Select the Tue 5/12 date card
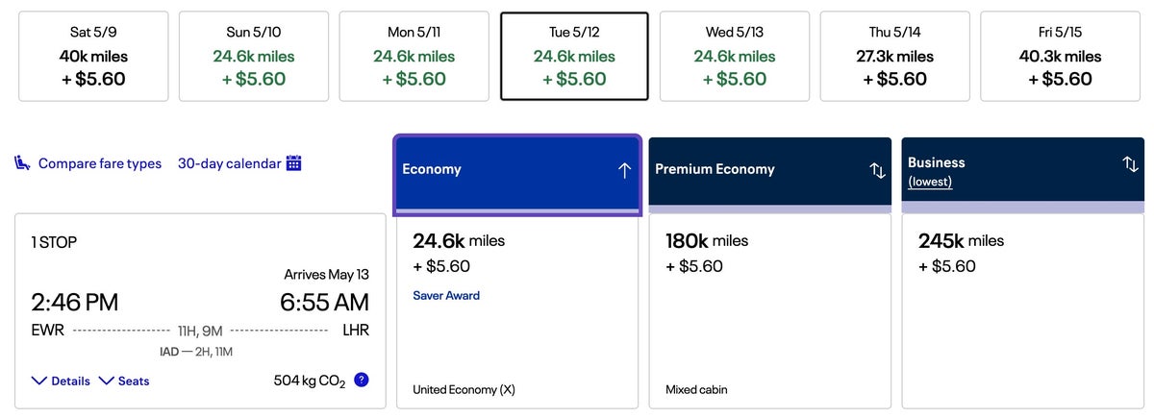The height and width of the screenshot is (418, 1154). (574, 56)
